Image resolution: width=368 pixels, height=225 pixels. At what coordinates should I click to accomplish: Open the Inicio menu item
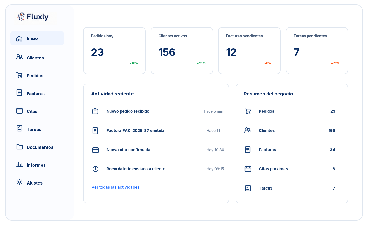pyautogui.click(x=37, y=38)
